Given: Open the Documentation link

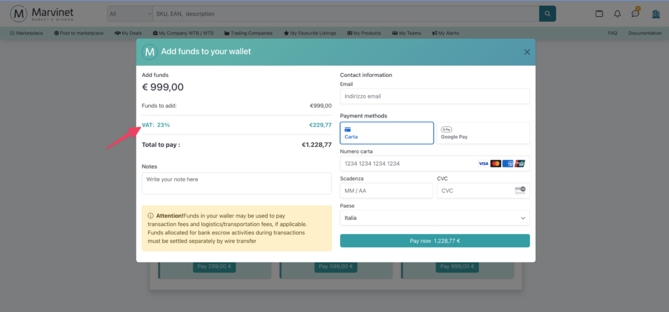Looking at the screenshot, I should pyautogui.click(x=644, y=33).
